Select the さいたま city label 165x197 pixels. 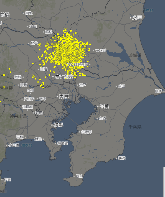click(x=64, y=76)
